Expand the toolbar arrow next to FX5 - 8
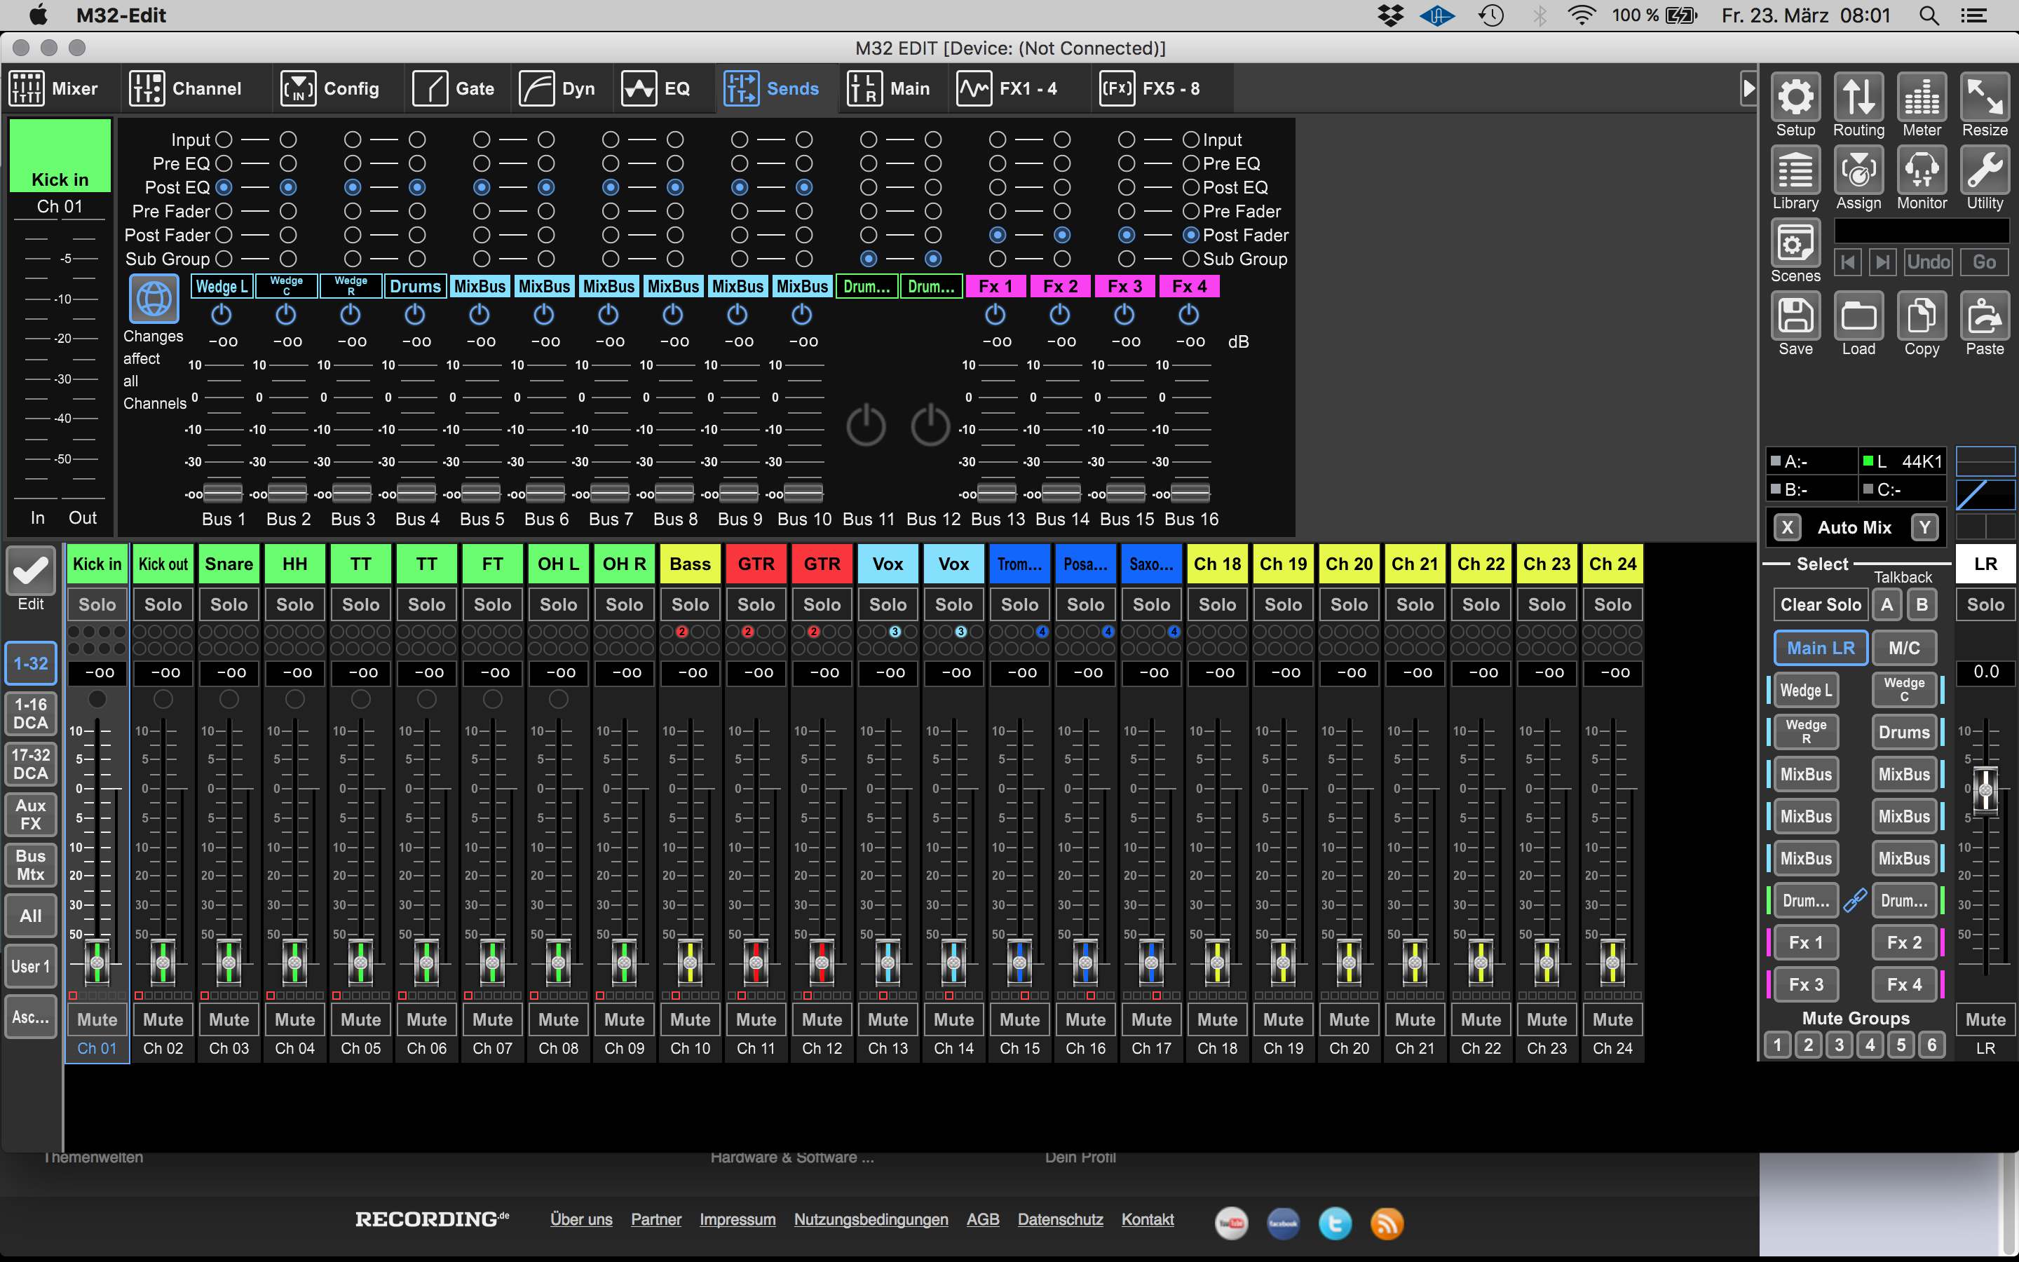Image resolution: width=2019 pixels, height=1262 pixels. coord(1748,88)
